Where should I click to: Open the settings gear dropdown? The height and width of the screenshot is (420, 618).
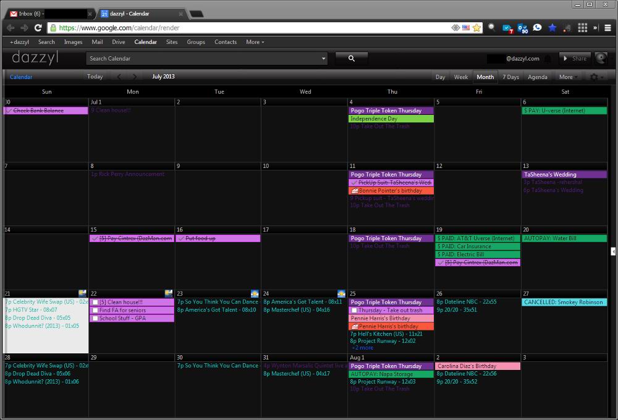[597, 77]
